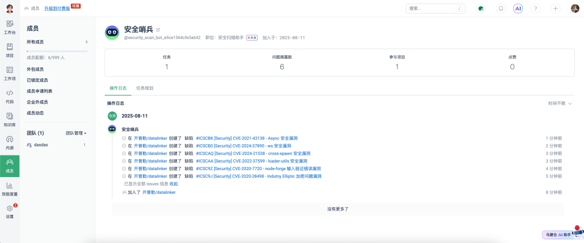Open issue #ICSCAA CVE-2022-37599 loader-utils link

251,161
